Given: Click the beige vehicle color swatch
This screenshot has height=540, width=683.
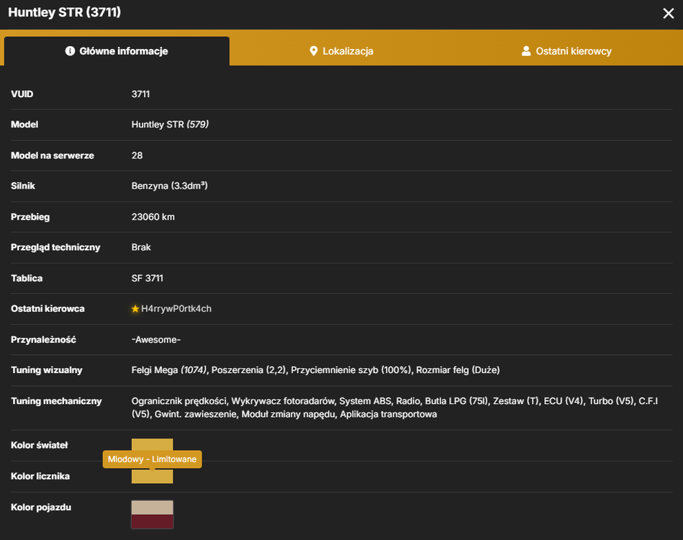Looking at the screenshot, I should 152,508.
